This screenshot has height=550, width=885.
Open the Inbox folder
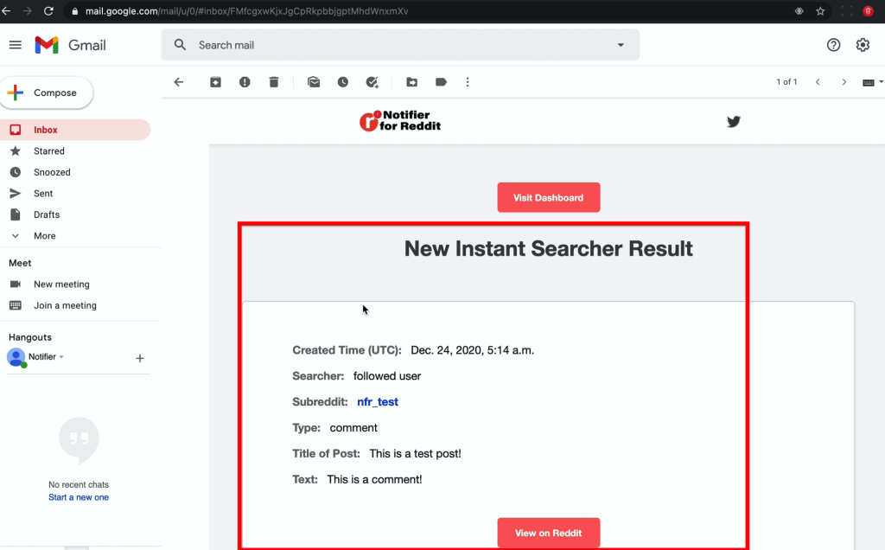(x=75, y=130)
